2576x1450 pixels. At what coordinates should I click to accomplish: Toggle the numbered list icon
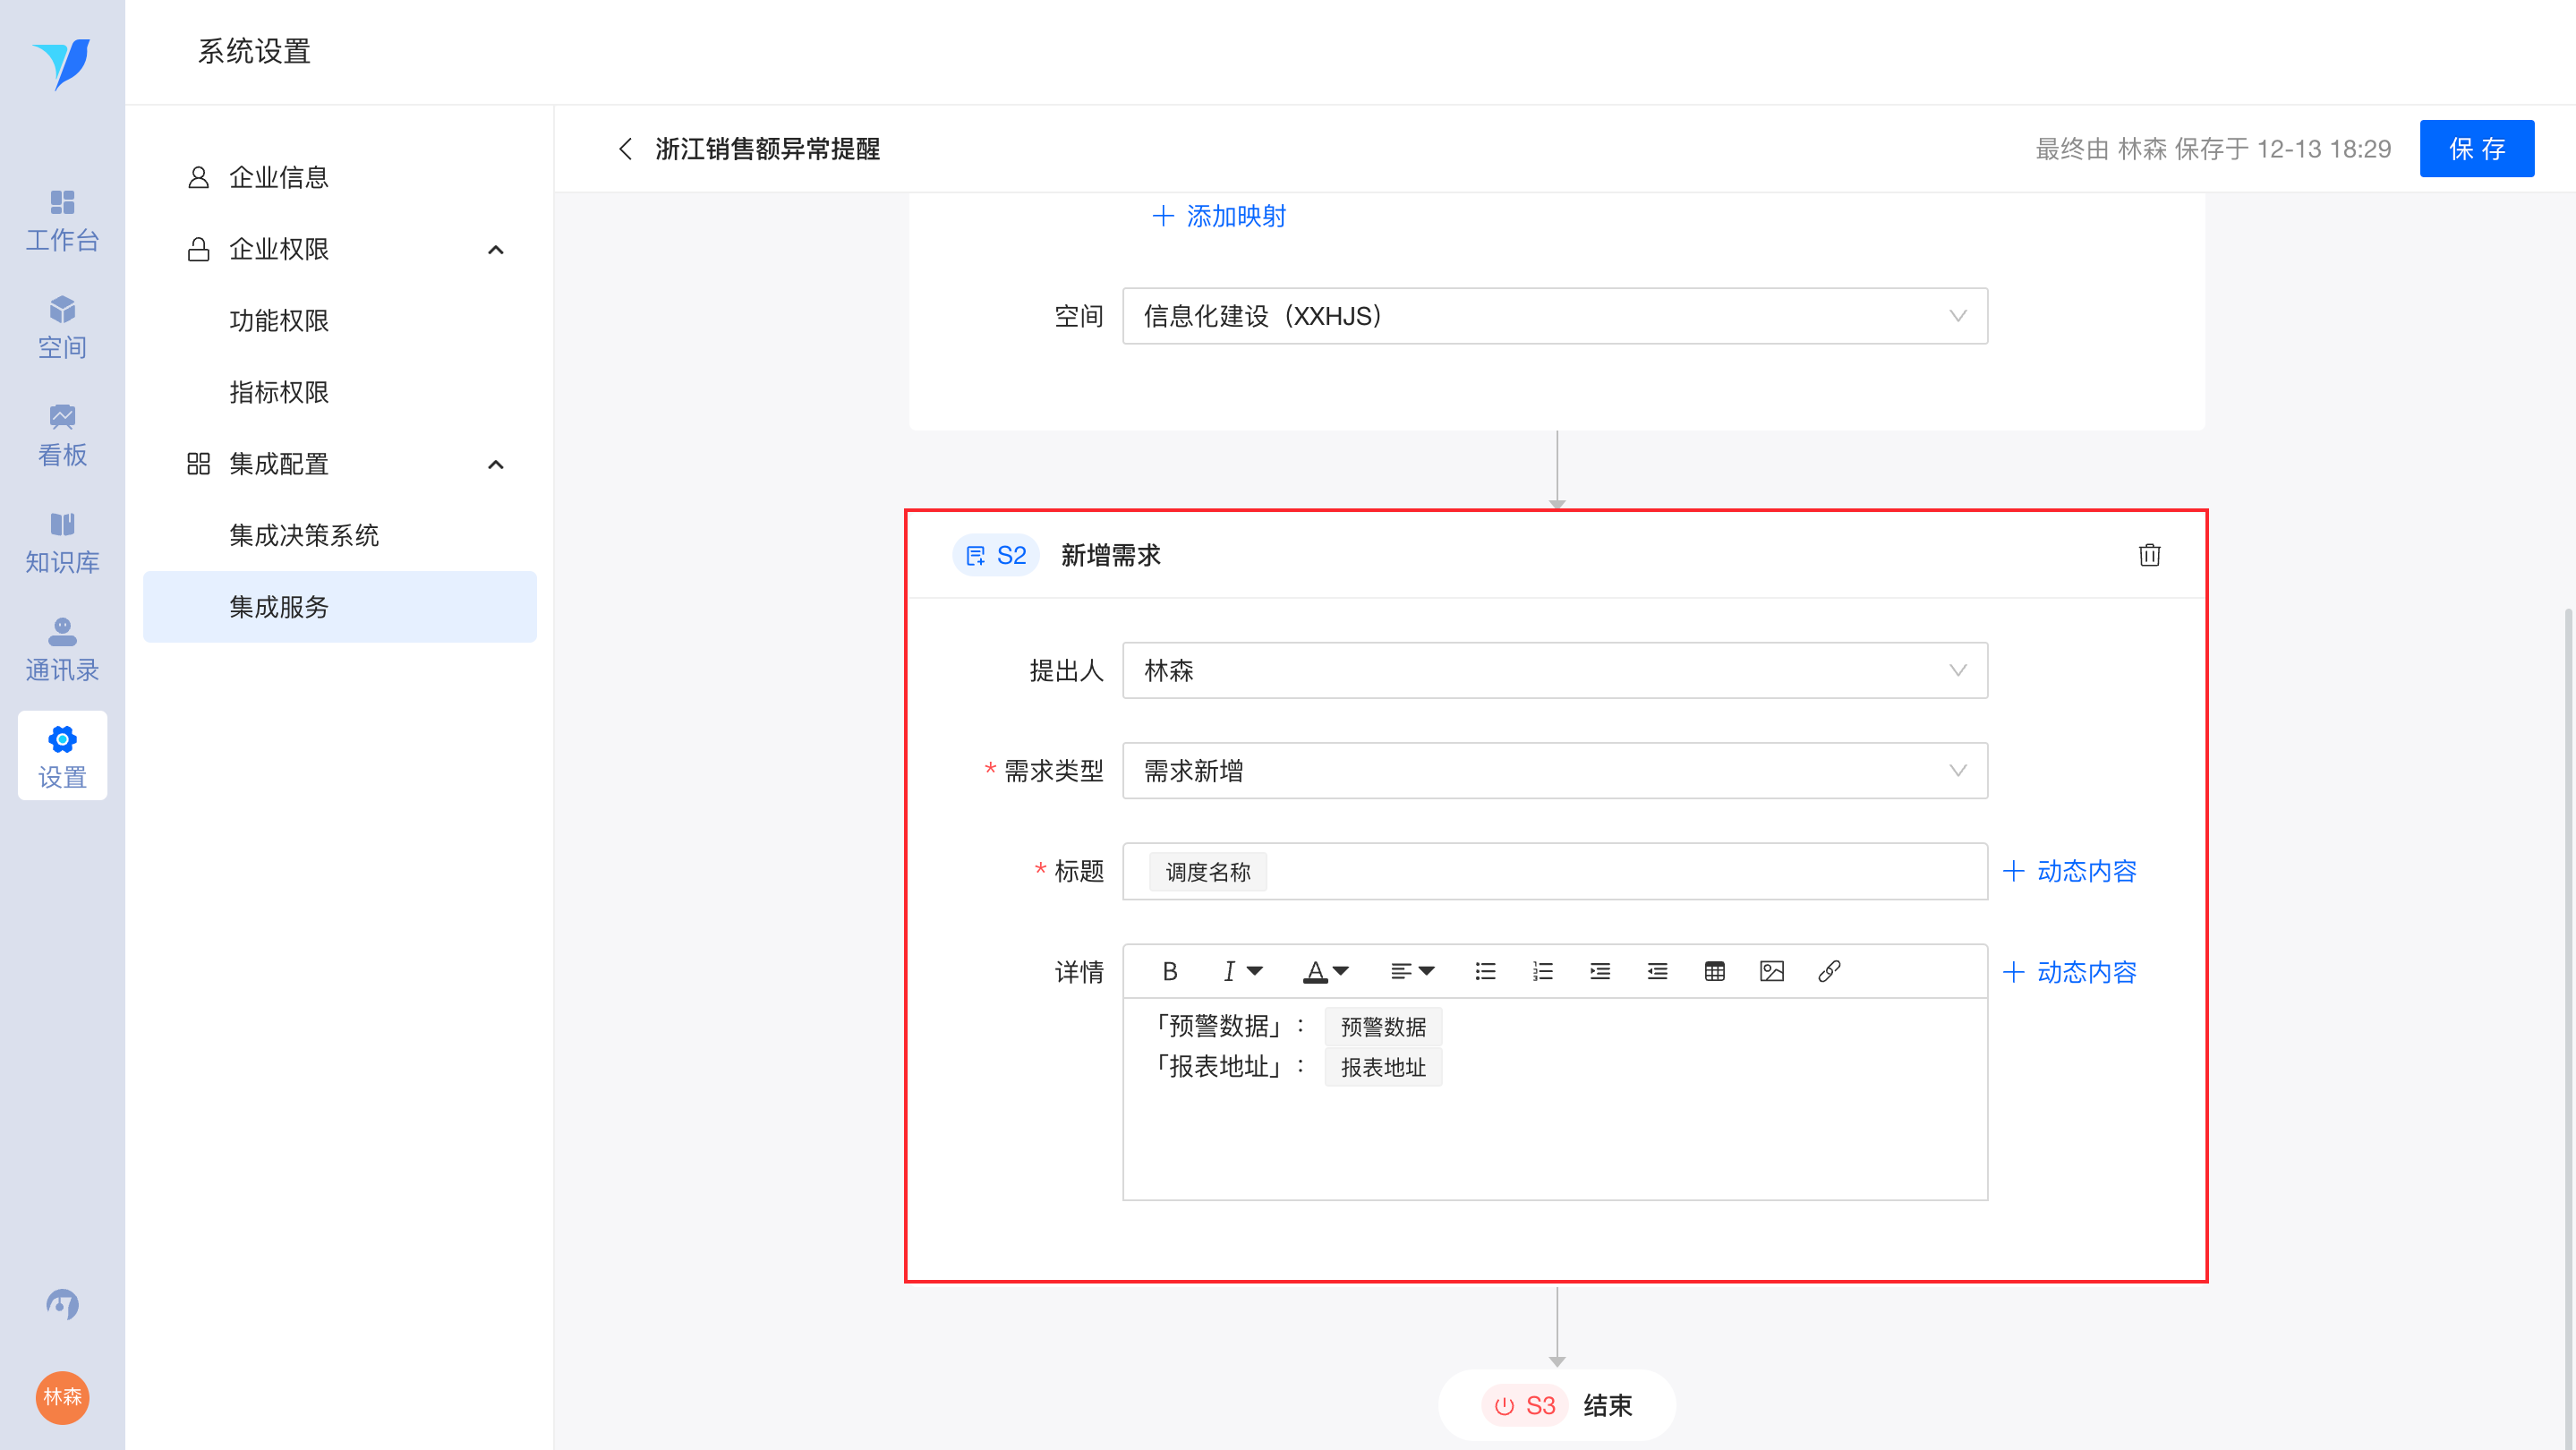tap(1542, 971)
